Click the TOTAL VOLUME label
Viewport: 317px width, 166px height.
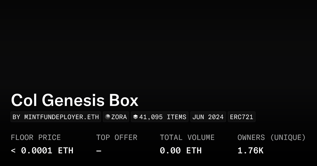187,138
